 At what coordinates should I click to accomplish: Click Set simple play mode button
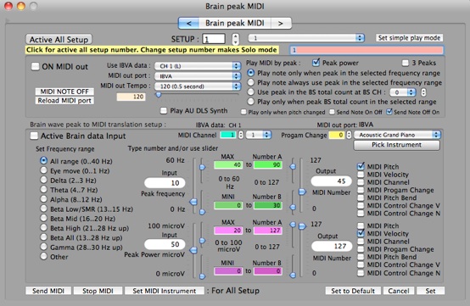click(x=409, y=38)
